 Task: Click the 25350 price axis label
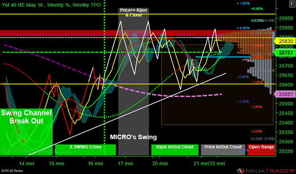286,132
